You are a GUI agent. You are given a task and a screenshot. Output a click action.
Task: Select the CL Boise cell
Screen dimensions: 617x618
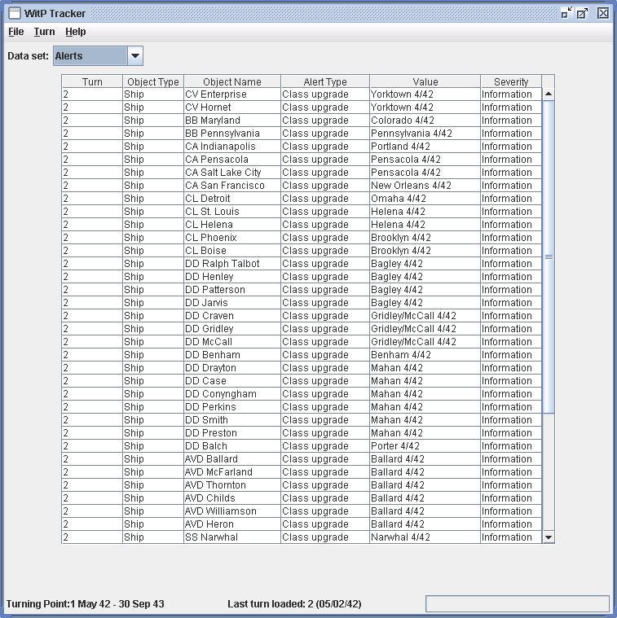pyautogui.click(x=232, y=250)
